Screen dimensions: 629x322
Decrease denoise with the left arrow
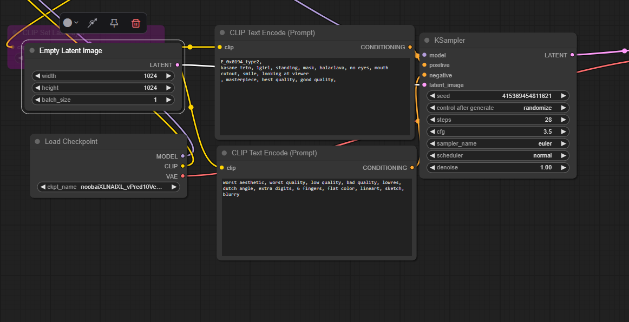432,167
